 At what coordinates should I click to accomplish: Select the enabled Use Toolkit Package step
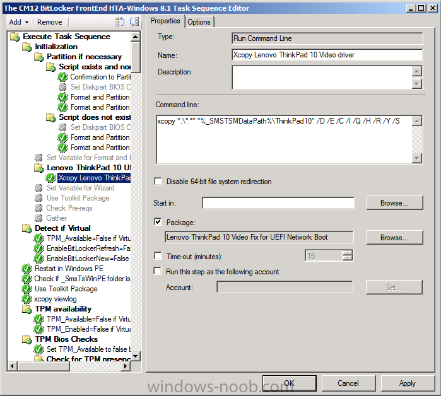(66, 289)
